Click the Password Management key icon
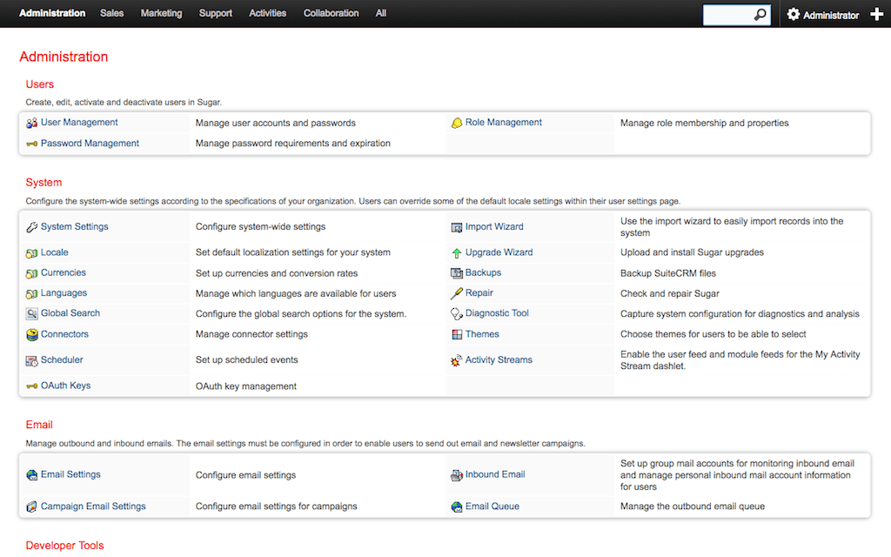 [x=31, y=144]
